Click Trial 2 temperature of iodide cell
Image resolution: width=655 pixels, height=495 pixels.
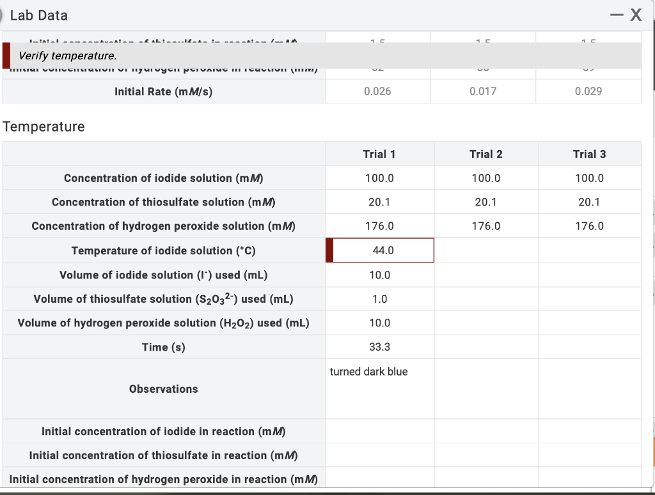coord(486,250)
